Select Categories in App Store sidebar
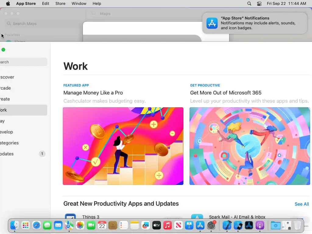 tap(23, 143)
